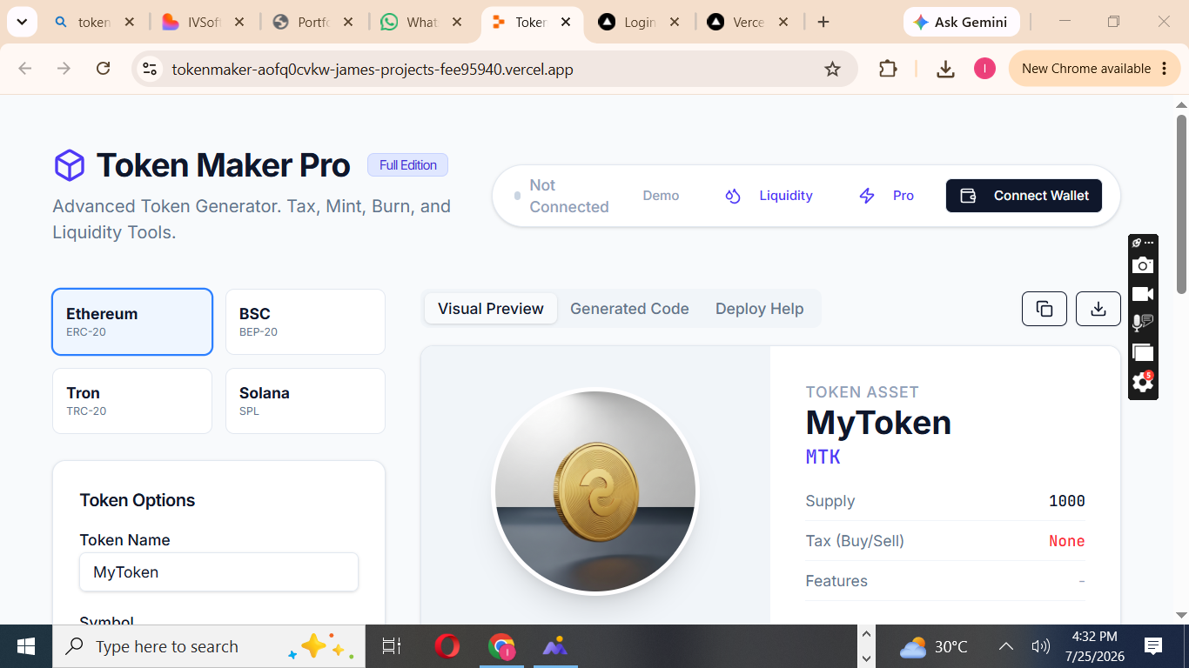Viewport: 1189px width, 668px height.
Task: Click the Token Maker Pro cube logo
Action: pos(70,165)
